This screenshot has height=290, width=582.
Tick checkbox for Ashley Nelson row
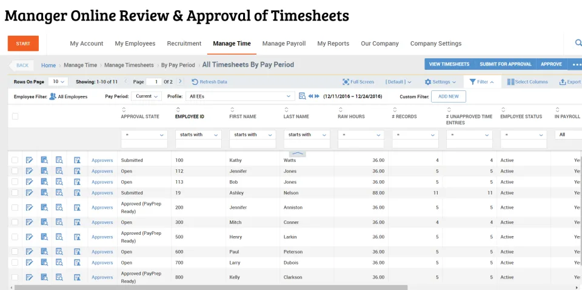click(x=15, y=193)
